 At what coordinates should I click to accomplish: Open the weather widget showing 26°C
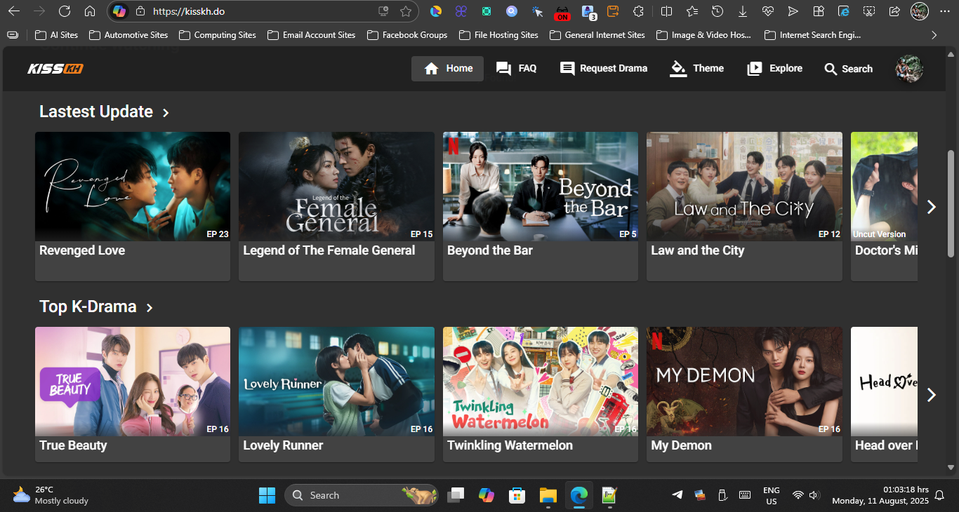(x=51, y=495)
